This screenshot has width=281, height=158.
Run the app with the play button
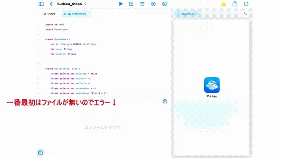pos(121,4)
